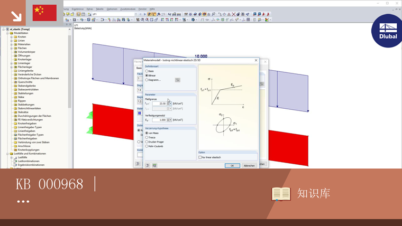This screenshot has height=226, width=402.
Task: Go to previous load case arrow
Action: click(x=140, y=14)
